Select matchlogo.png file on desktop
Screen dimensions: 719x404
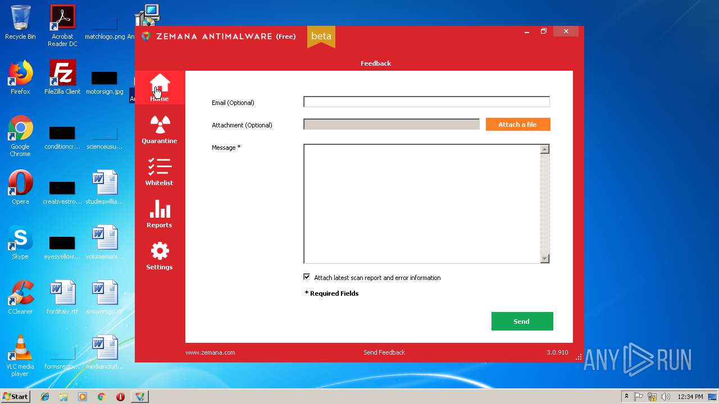104,28
